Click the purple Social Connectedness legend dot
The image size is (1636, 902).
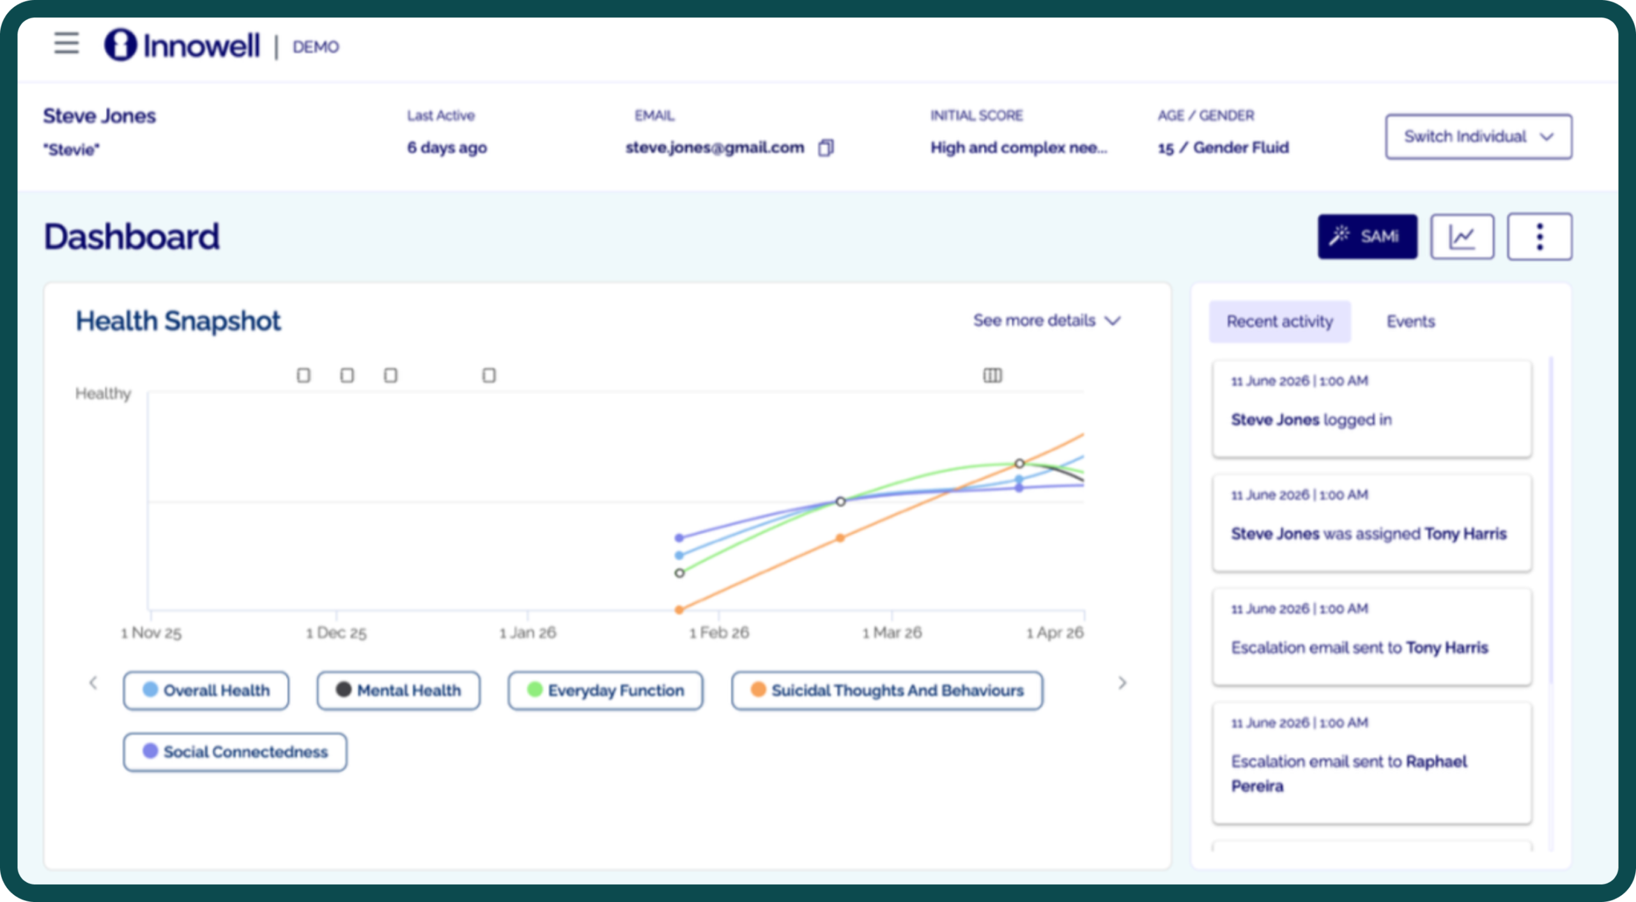tap(150, 751)
